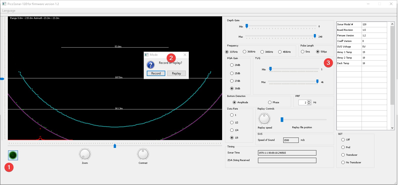Open the Language menu

pos(9,11)
